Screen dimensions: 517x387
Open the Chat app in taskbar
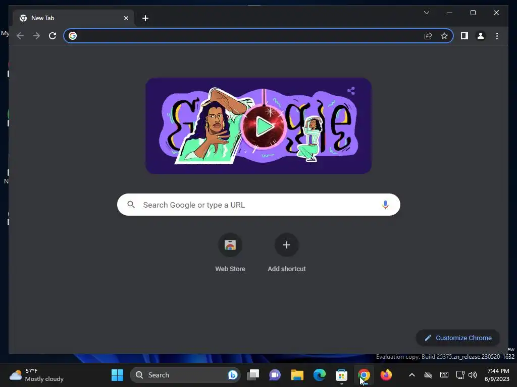(275, 375)
